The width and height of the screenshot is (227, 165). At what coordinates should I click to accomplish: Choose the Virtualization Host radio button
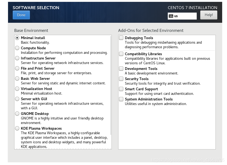17,89
